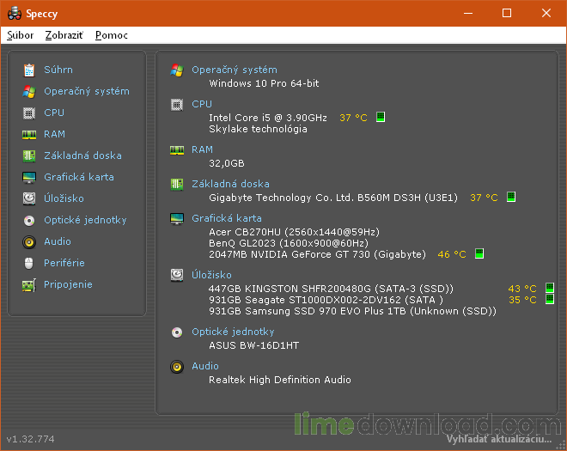Select the CPU chip icon in sidebar
The image size is (567, 451).
[x=28, y=113]
